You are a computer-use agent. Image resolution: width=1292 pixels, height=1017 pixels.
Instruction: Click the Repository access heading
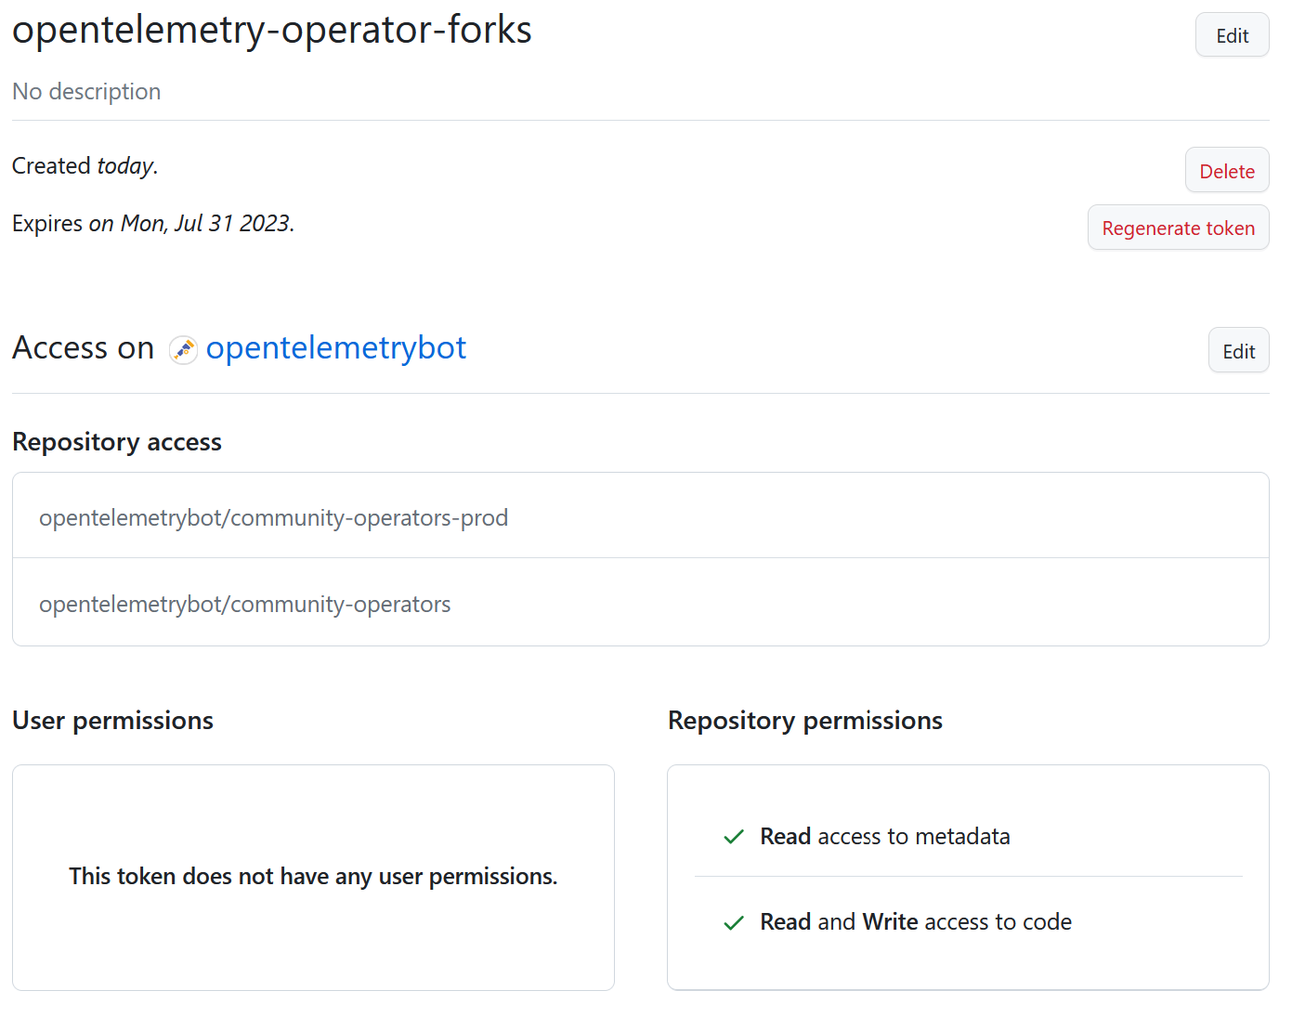pos(116,441)
